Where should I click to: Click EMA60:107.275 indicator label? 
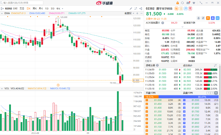(x=77, y=13)
